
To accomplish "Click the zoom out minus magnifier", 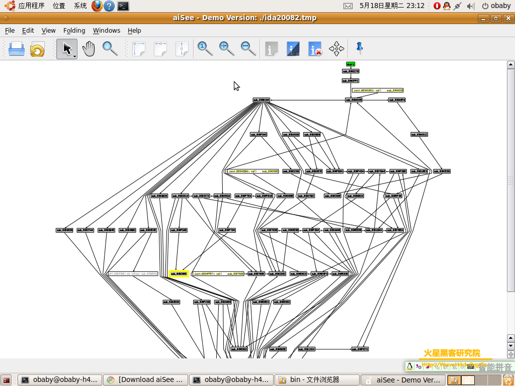I will [x=248, y=49].
